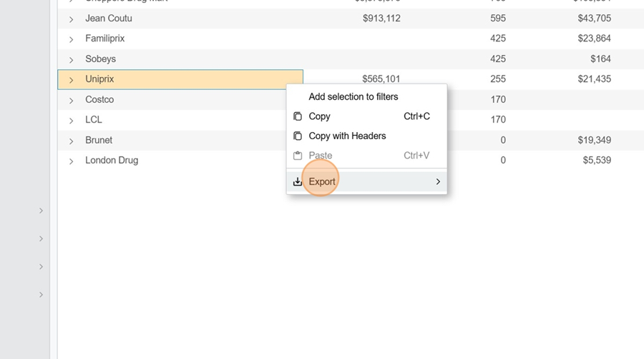Viewport: 644px width, 359px height.
Task: Select the Uniprix cell
Action: click(180, 79)
